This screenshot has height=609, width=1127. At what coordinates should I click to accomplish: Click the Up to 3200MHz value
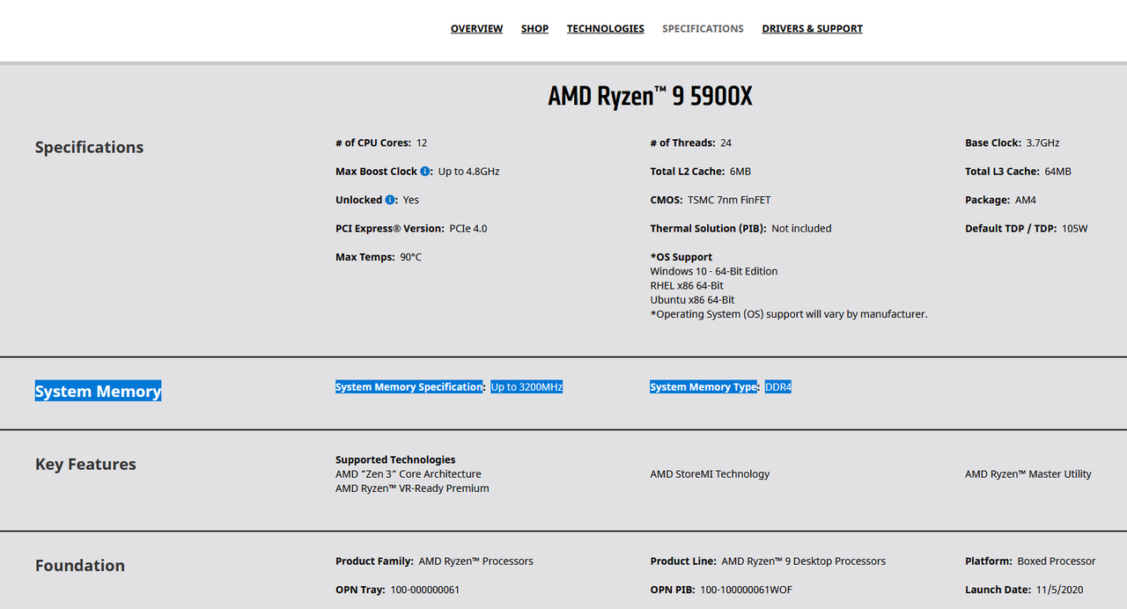(527, 386)
